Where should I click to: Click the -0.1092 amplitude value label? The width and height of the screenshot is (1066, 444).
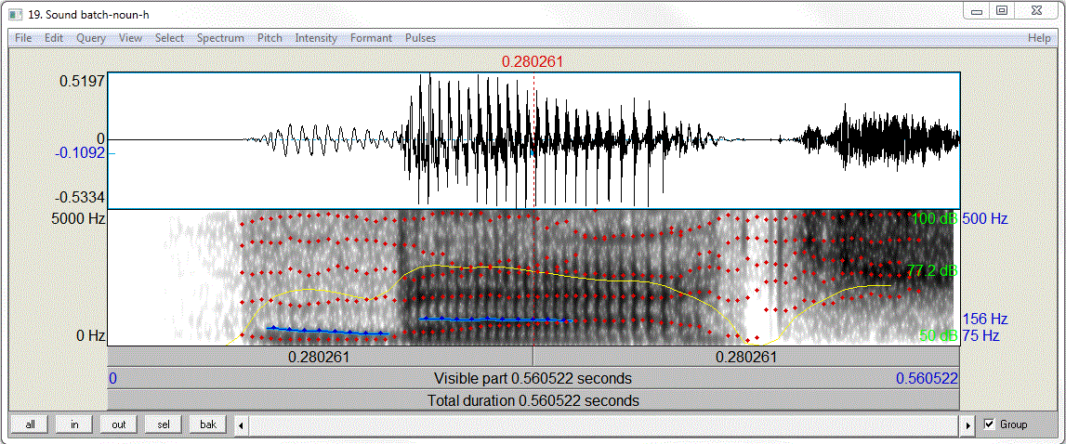[79, 153]
